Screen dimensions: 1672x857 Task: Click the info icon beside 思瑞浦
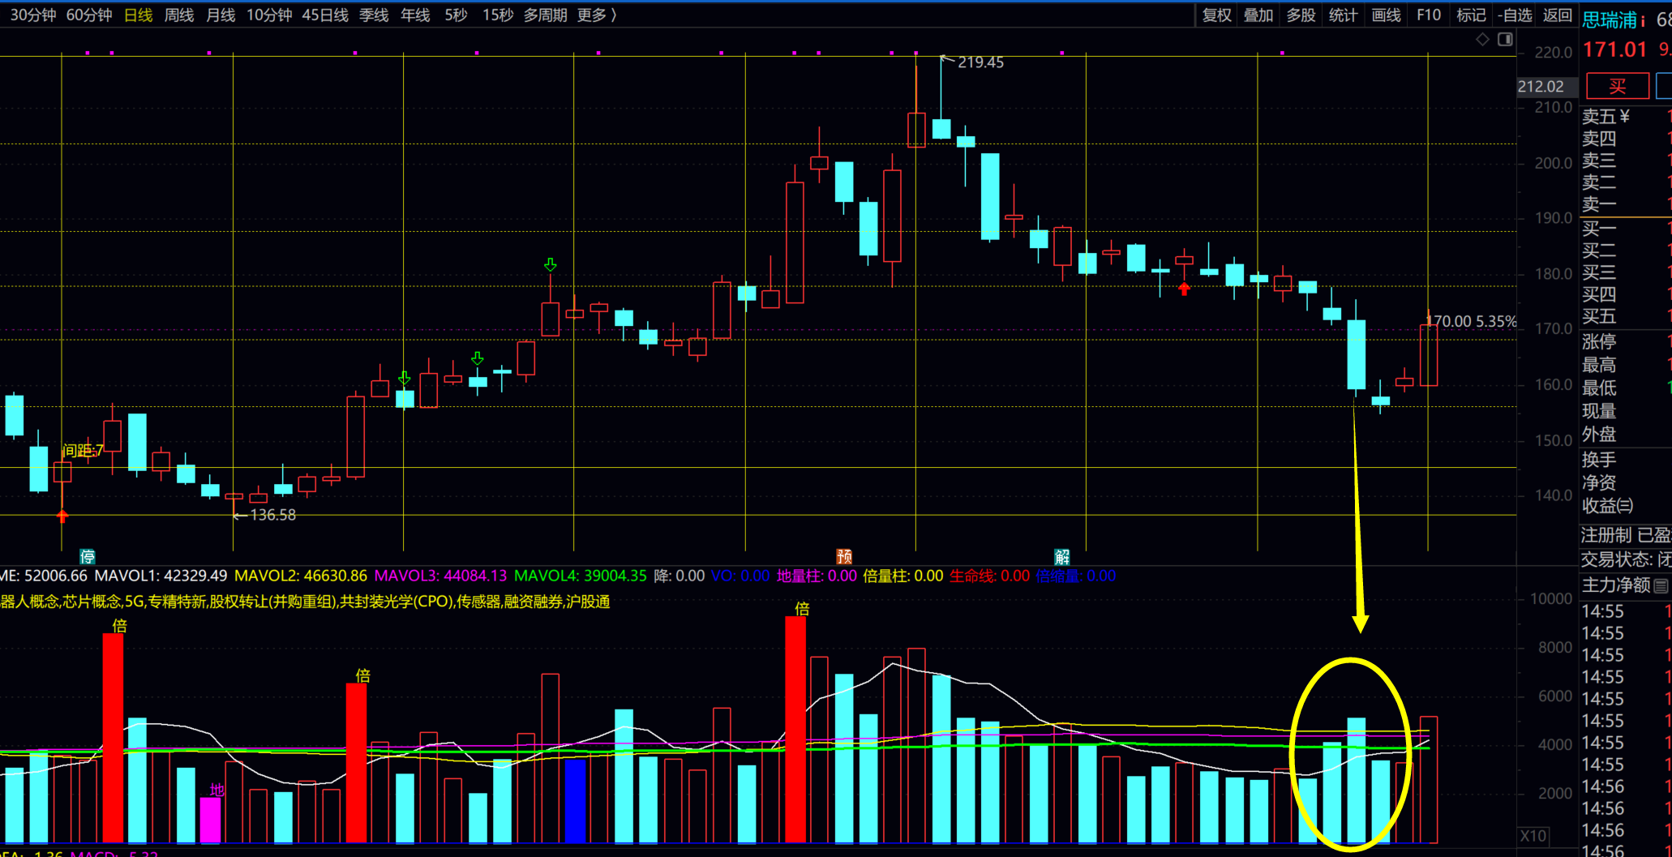(x=1643, y=20)
